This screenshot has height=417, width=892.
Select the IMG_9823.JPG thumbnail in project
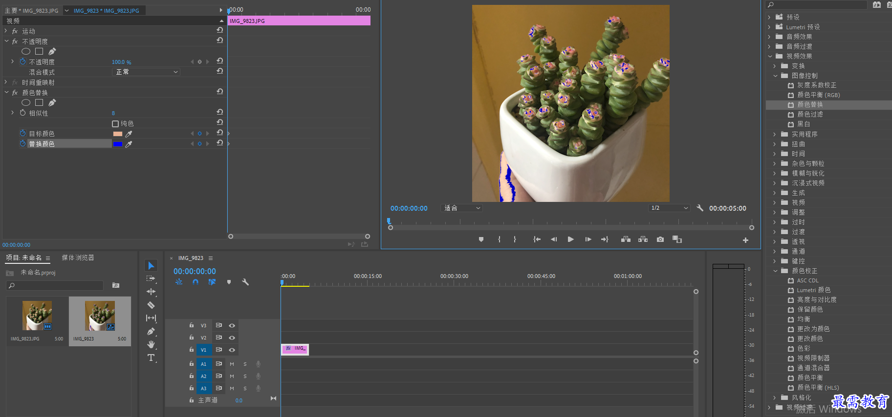click(37, 316)
